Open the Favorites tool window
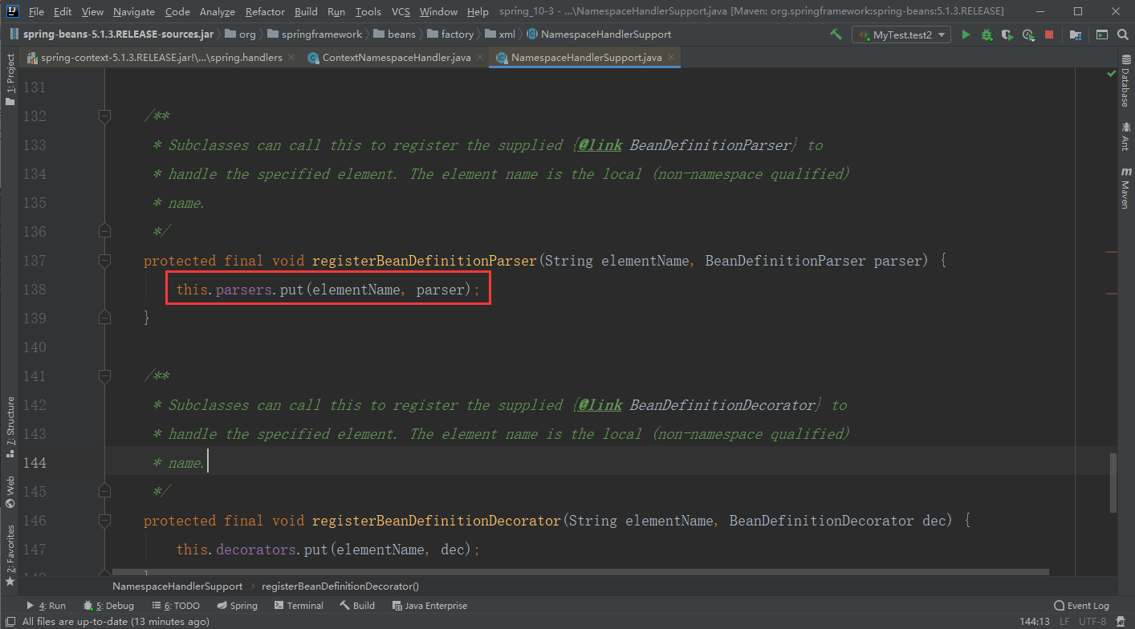The height and width of the screenshot is (629, 1135). pos(10,554)
